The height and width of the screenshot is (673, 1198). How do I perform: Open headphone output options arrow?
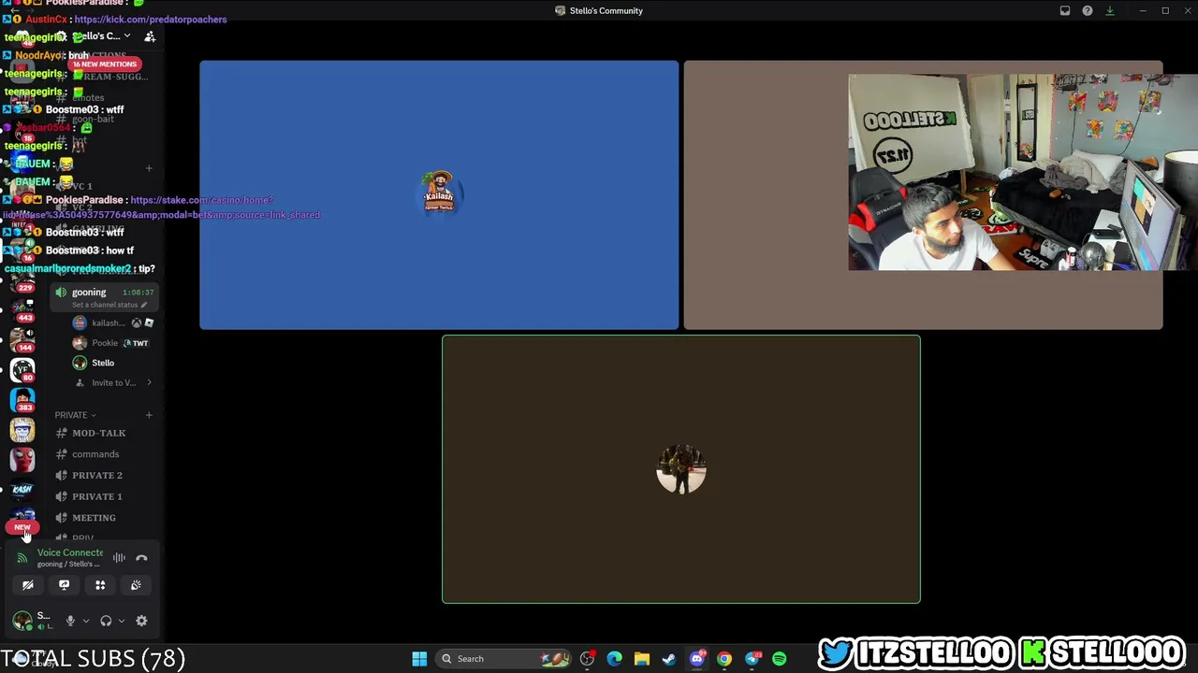[122, 621]
